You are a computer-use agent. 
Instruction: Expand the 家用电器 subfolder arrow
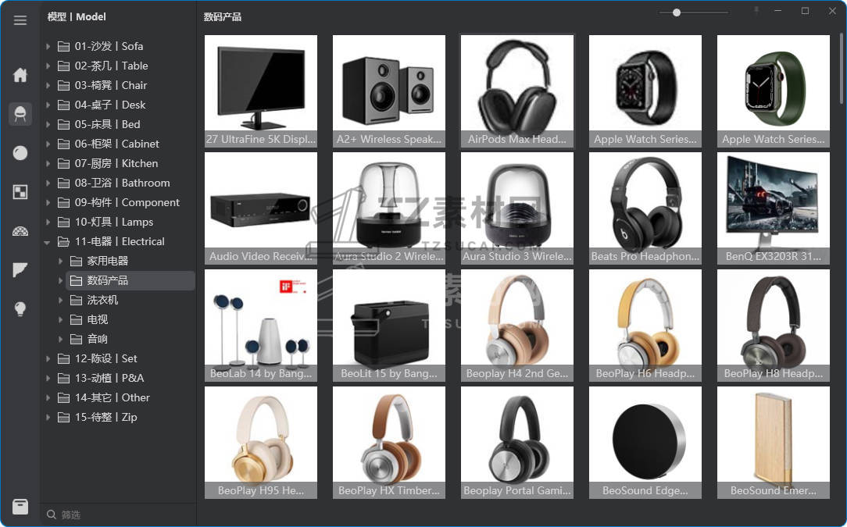click(x=60, y=262)
